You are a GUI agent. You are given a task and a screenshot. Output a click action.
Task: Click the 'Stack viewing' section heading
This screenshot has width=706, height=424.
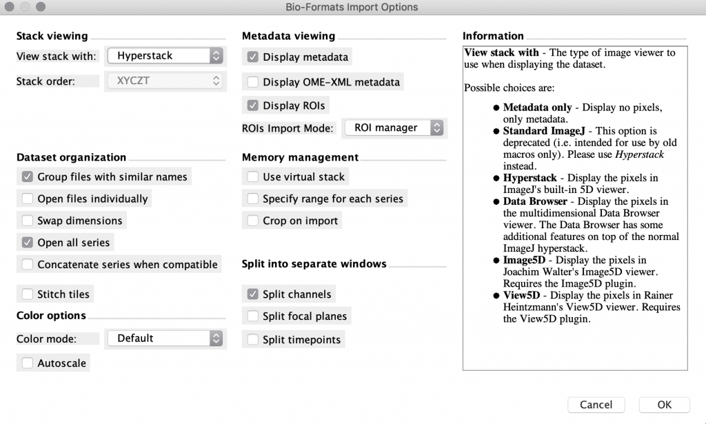[x=52, y=36]
